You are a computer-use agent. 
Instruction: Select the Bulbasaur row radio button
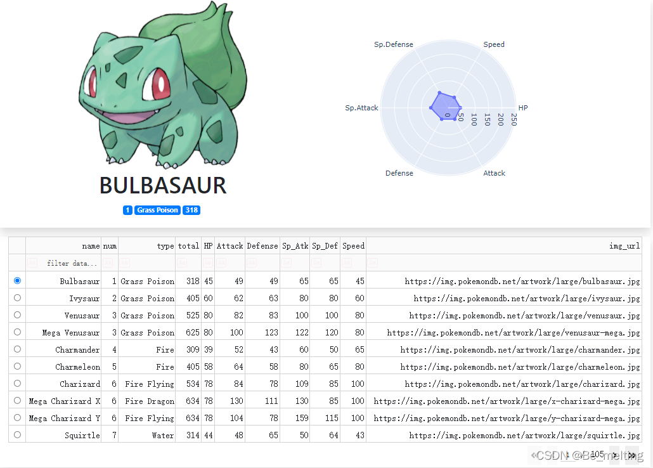click(17, 280)
